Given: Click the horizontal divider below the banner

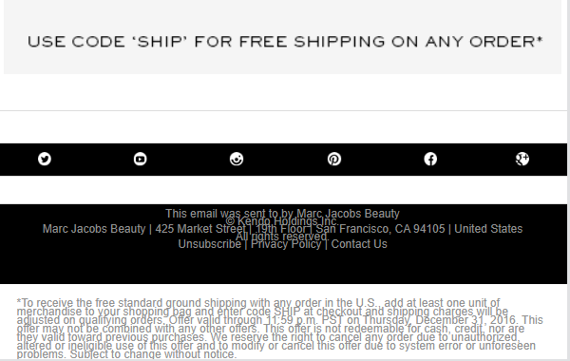Looking at the screenshot, I should pyautogui.click(x=283, y=110).
